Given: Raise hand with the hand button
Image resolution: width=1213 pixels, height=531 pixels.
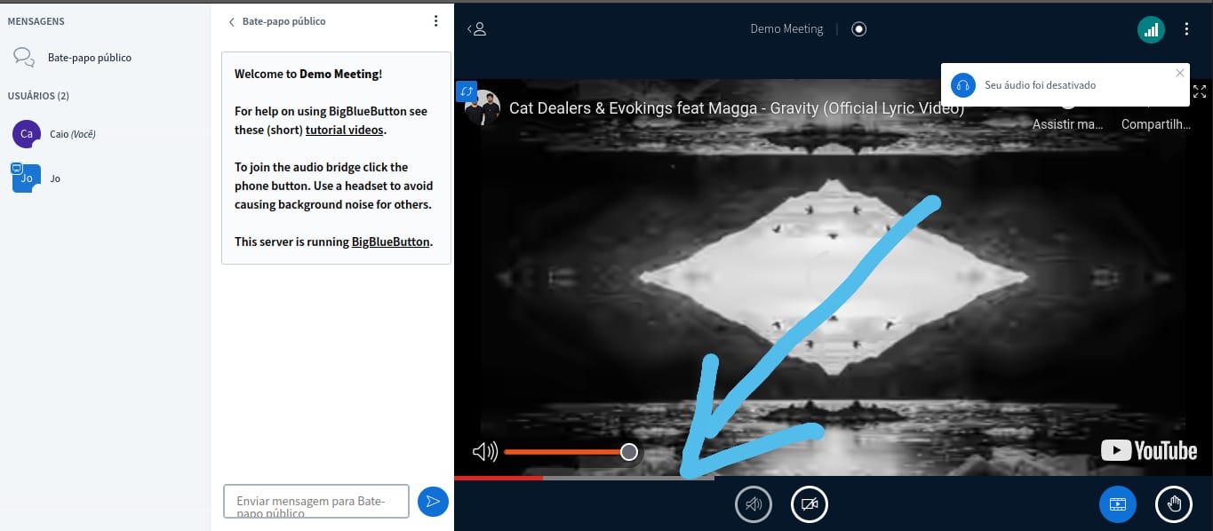Looking at the screenshot, I should tap(1174, 505).
